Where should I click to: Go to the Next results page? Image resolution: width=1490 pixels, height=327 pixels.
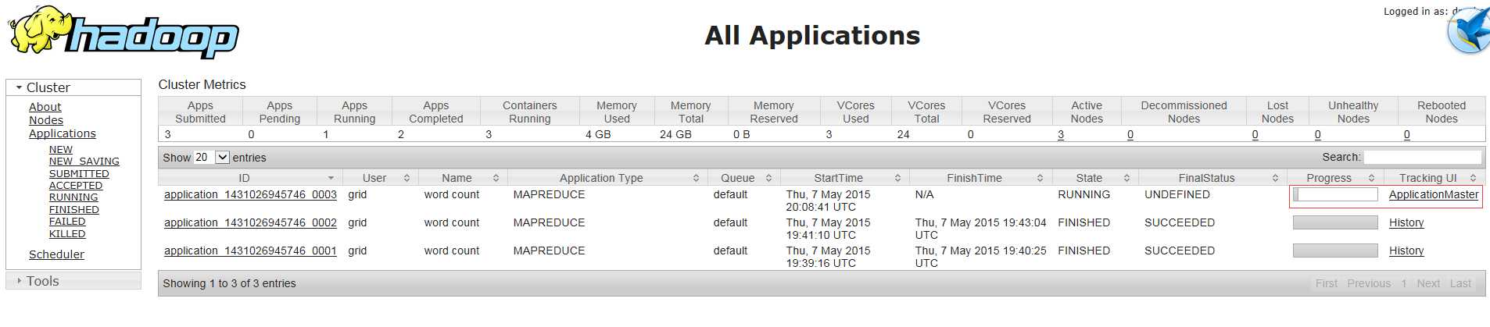click(x=1427, y=283)
